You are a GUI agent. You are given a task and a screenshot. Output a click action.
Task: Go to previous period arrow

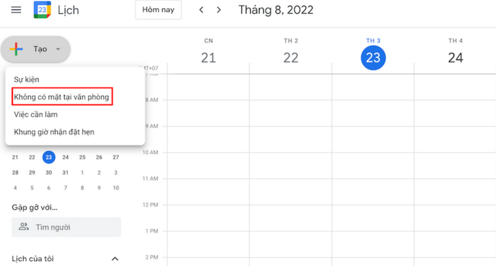[202, 10]
